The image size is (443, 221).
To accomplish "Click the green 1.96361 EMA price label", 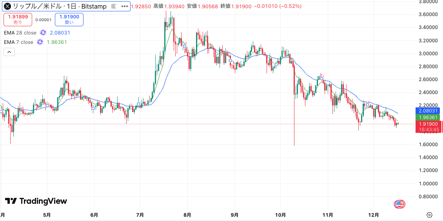I will coord(428,118).
